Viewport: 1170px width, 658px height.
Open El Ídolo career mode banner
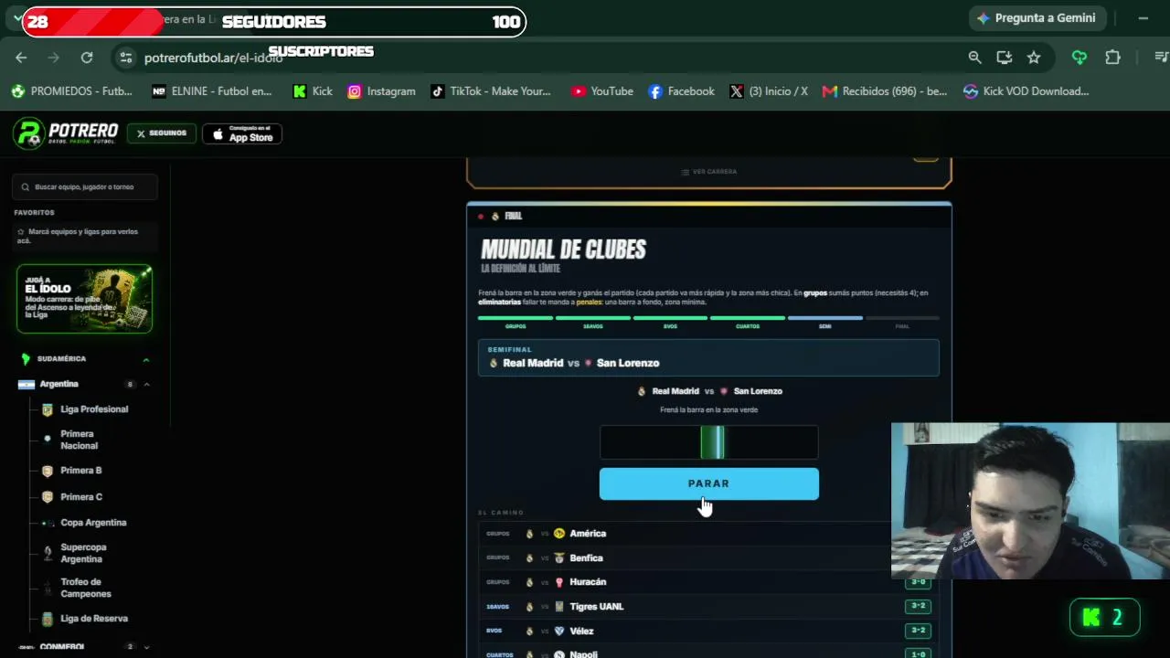pos(84,299)
